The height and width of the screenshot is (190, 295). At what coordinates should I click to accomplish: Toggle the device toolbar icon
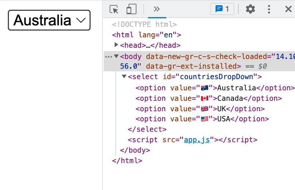pyautogui.click(x=131, y=9)
